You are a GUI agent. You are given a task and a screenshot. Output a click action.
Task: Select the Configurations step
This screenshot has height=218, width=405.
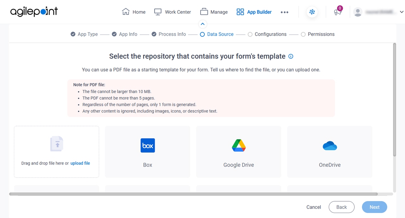[267, 34]
